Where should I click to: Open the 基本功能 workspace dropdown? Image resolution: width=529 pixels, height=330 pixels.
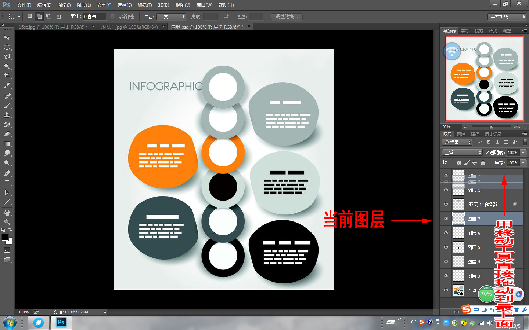pyautogui.click(x=508, y=17)
